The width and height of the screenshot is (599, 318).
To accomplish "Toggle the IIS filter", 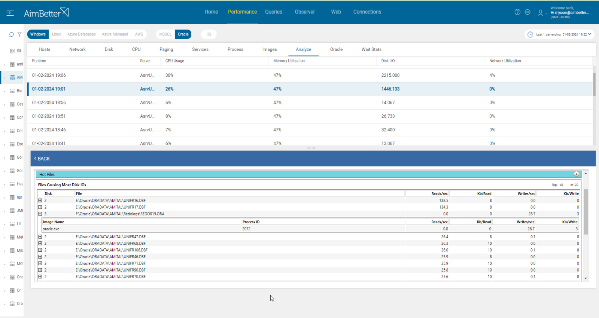I will [209, 34].
